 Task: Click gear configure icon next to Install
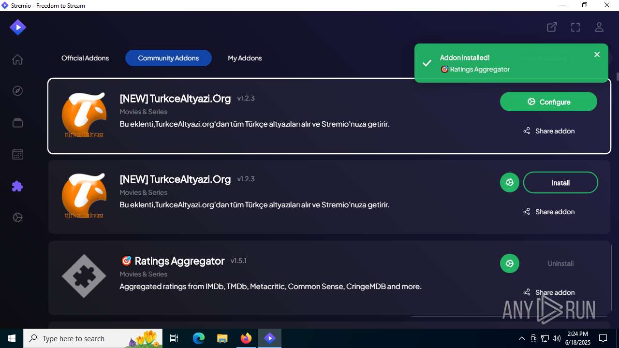[509, 183]
